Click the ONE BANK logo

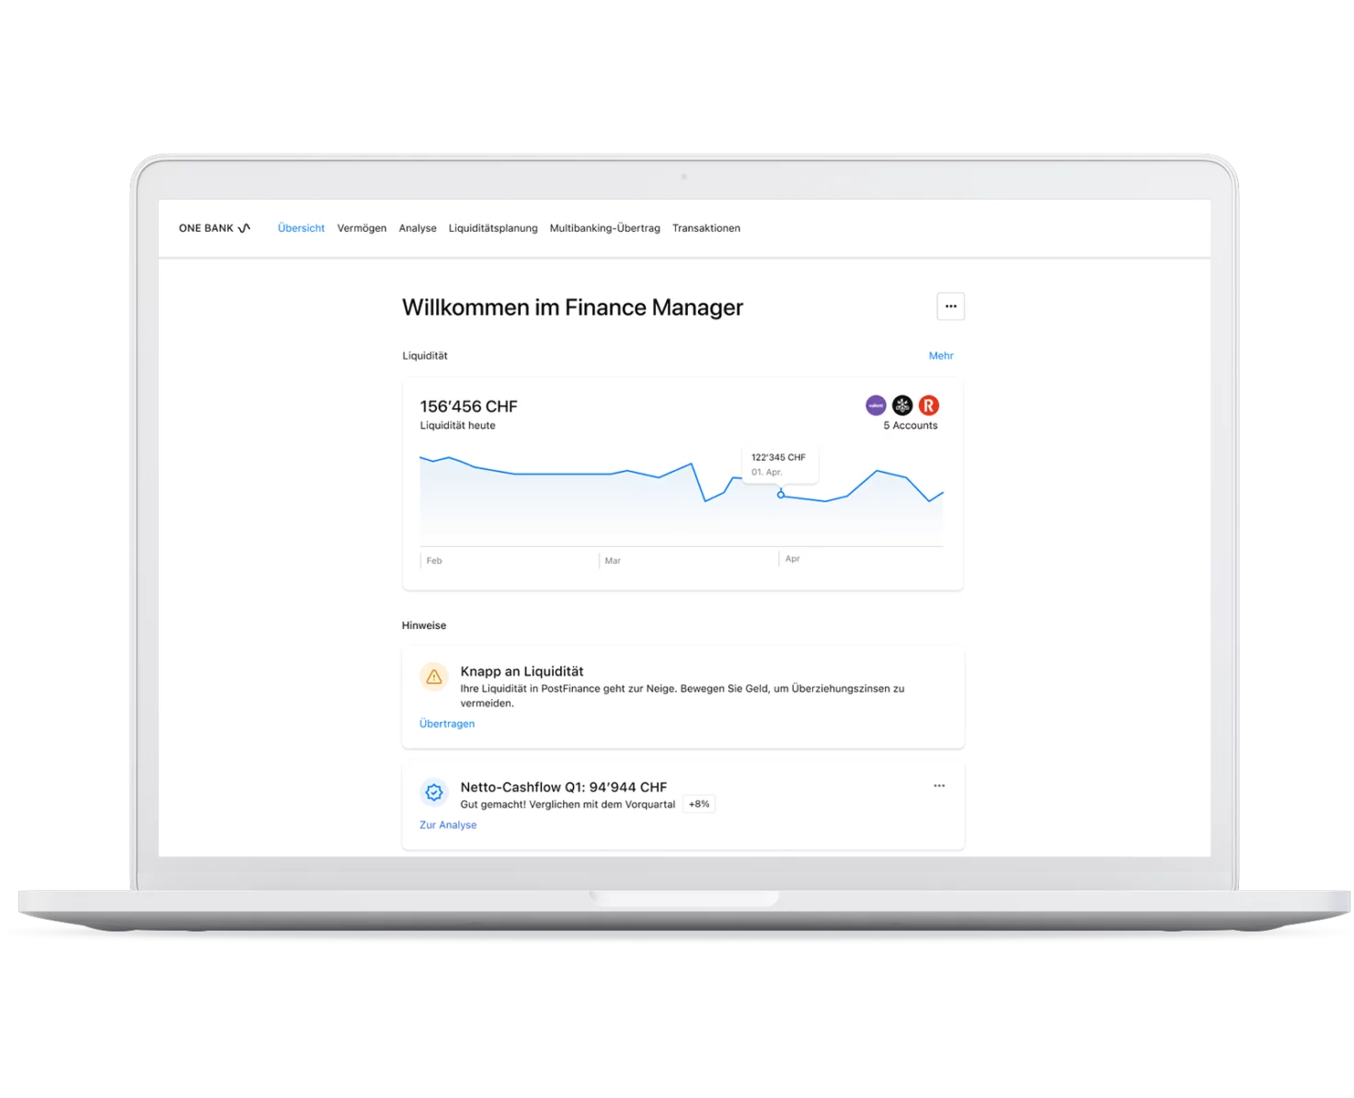click(214, 228)
